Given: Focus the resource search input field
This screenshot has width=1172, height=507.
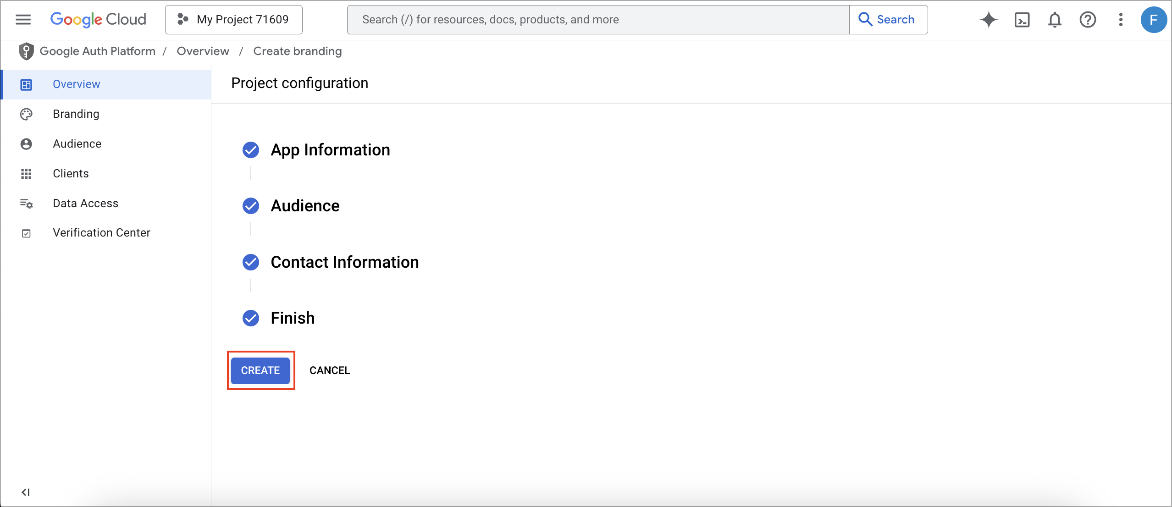Looking at the screenshot, I should click(x=598, y=20).
